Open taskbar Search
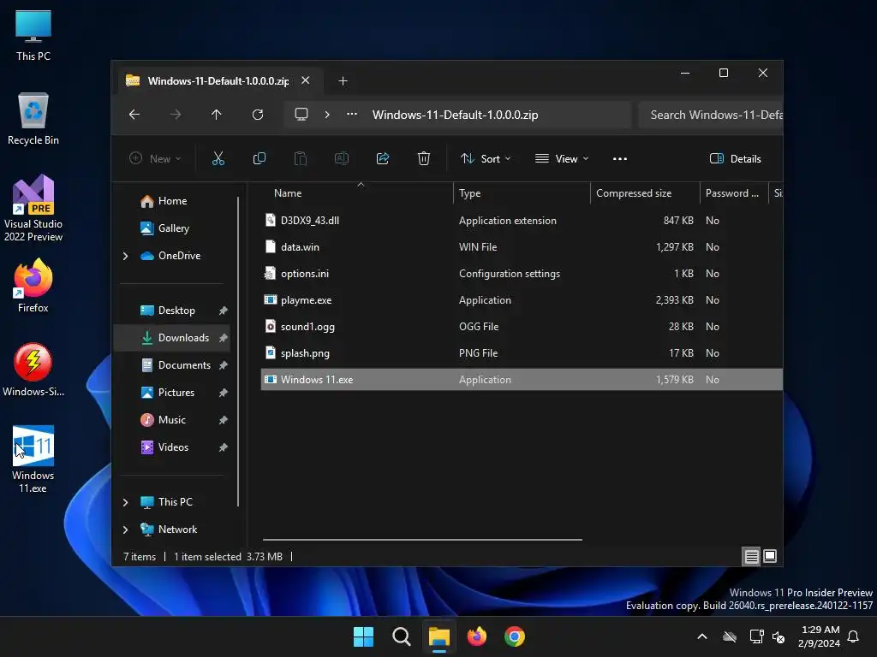877x657 pixels. 402,636
